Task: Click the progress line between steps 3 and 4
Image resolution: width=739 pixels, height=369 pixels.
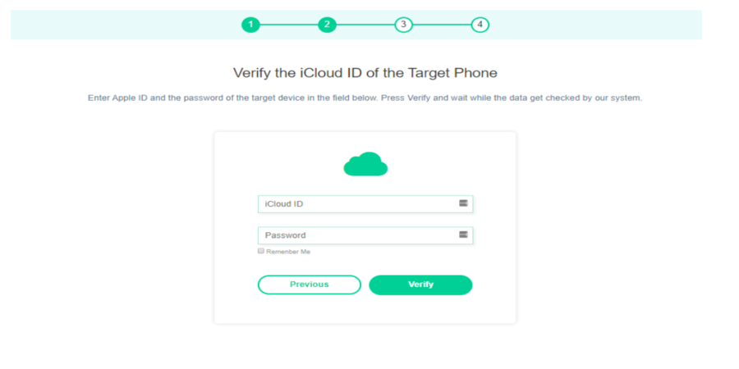Action: pos(442,25)
